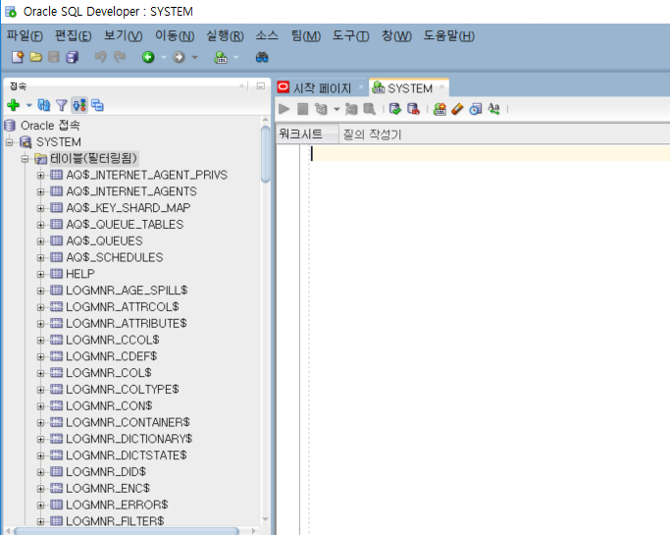Click the green Back navigation icon
Viewport: 670px width, 535px height.
click(148, 57)
